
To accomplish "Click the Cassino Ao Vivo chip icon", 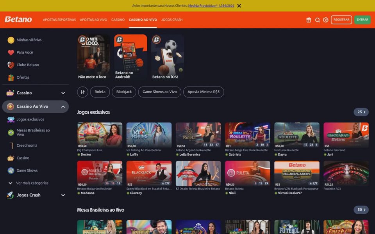I will coord(10,106).
